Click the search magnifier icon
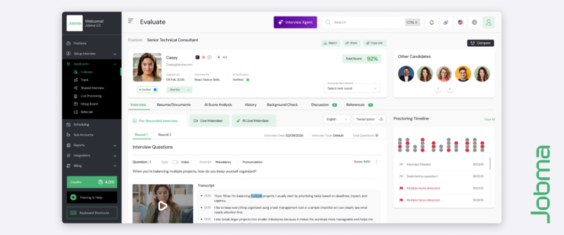Image resolution: width=564 pixels, height=235 pixels. (328, 22)
